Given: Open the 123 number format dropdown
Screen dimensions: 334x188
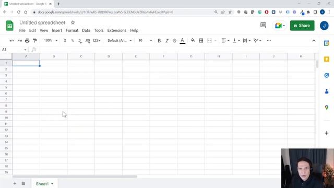Looking at the screenshot, I should tap(96, 41).
